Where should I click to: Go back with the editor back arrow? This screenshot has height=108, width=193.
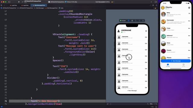4,5
